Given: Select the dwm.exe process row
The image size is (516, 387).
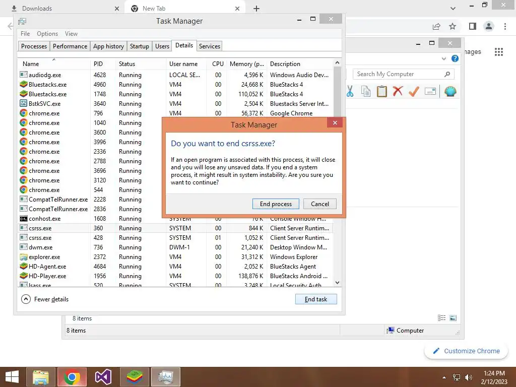Looking at the screenshot, I should pos(175,247).
